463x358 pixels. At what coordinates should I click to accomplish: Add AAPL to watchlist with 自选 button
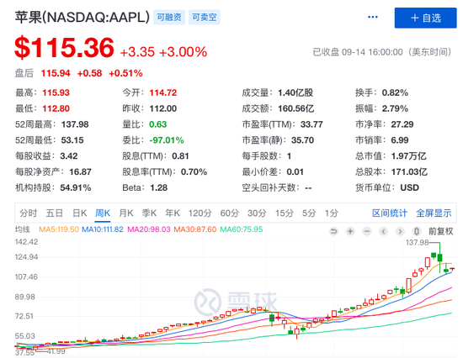click(425, 18)
